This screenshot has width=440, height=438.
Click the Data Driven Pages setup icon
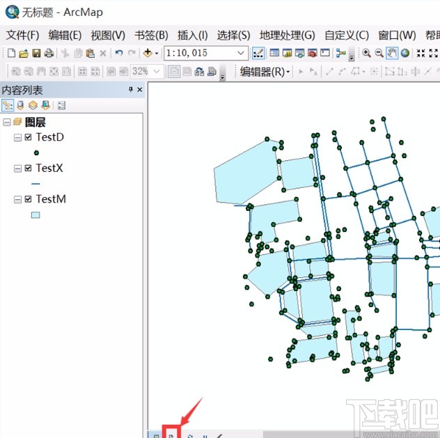(212, 72)
